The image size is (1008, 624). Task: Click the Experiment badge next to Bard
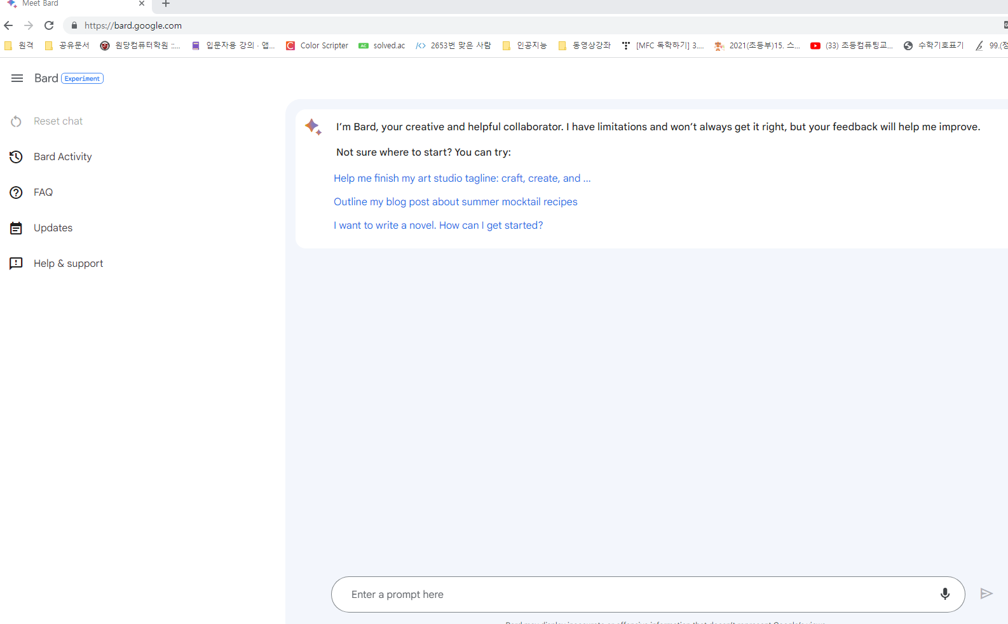coord(82,79)
